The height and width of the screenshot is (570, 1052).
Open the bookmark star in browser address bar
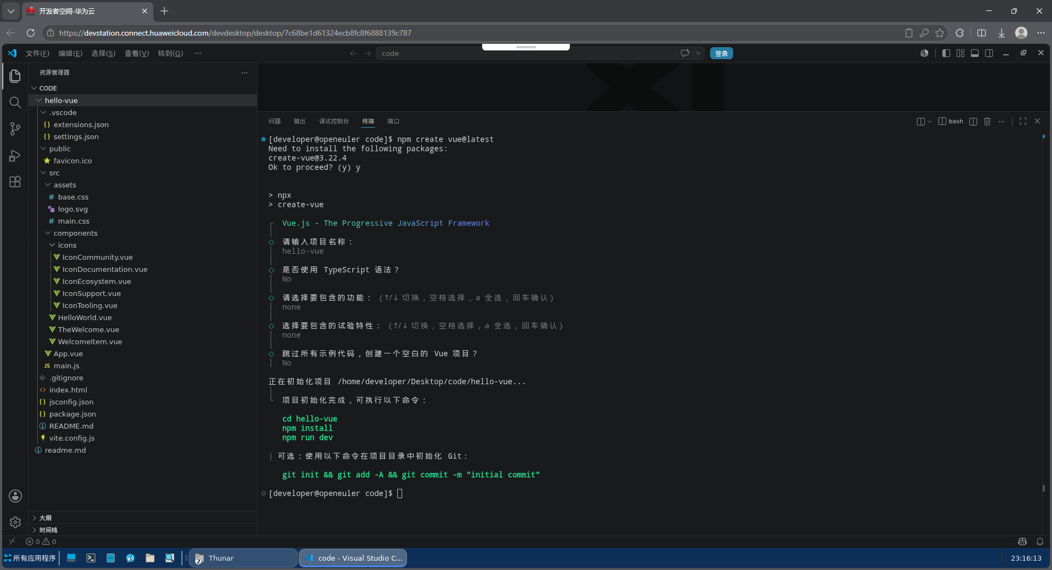pos(940,33)
